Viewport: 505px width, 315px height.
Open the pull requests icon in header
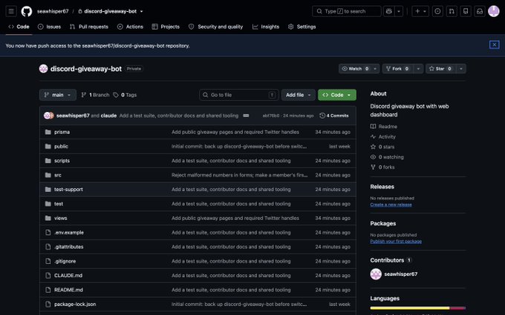tap(452, 11)
